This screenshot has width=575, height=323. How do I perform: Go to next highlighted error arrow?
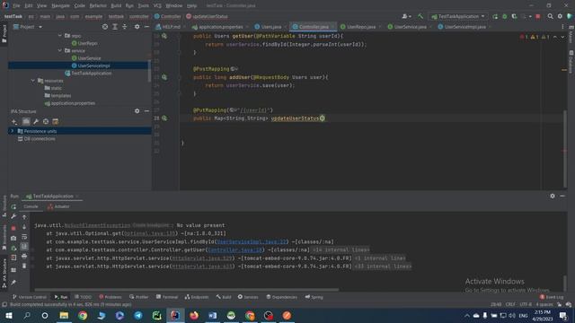(x=562, y=37)
